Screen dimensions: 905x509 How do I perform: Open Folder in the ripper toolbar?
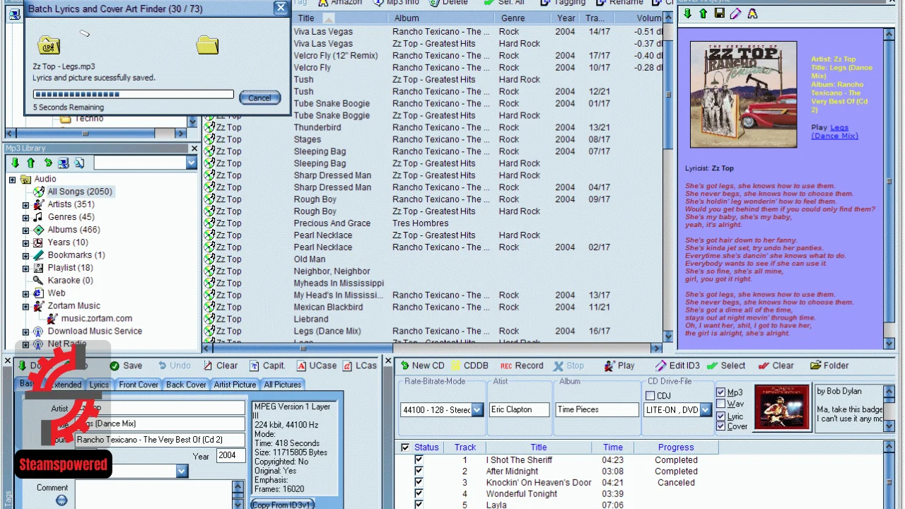pos(829,365)
